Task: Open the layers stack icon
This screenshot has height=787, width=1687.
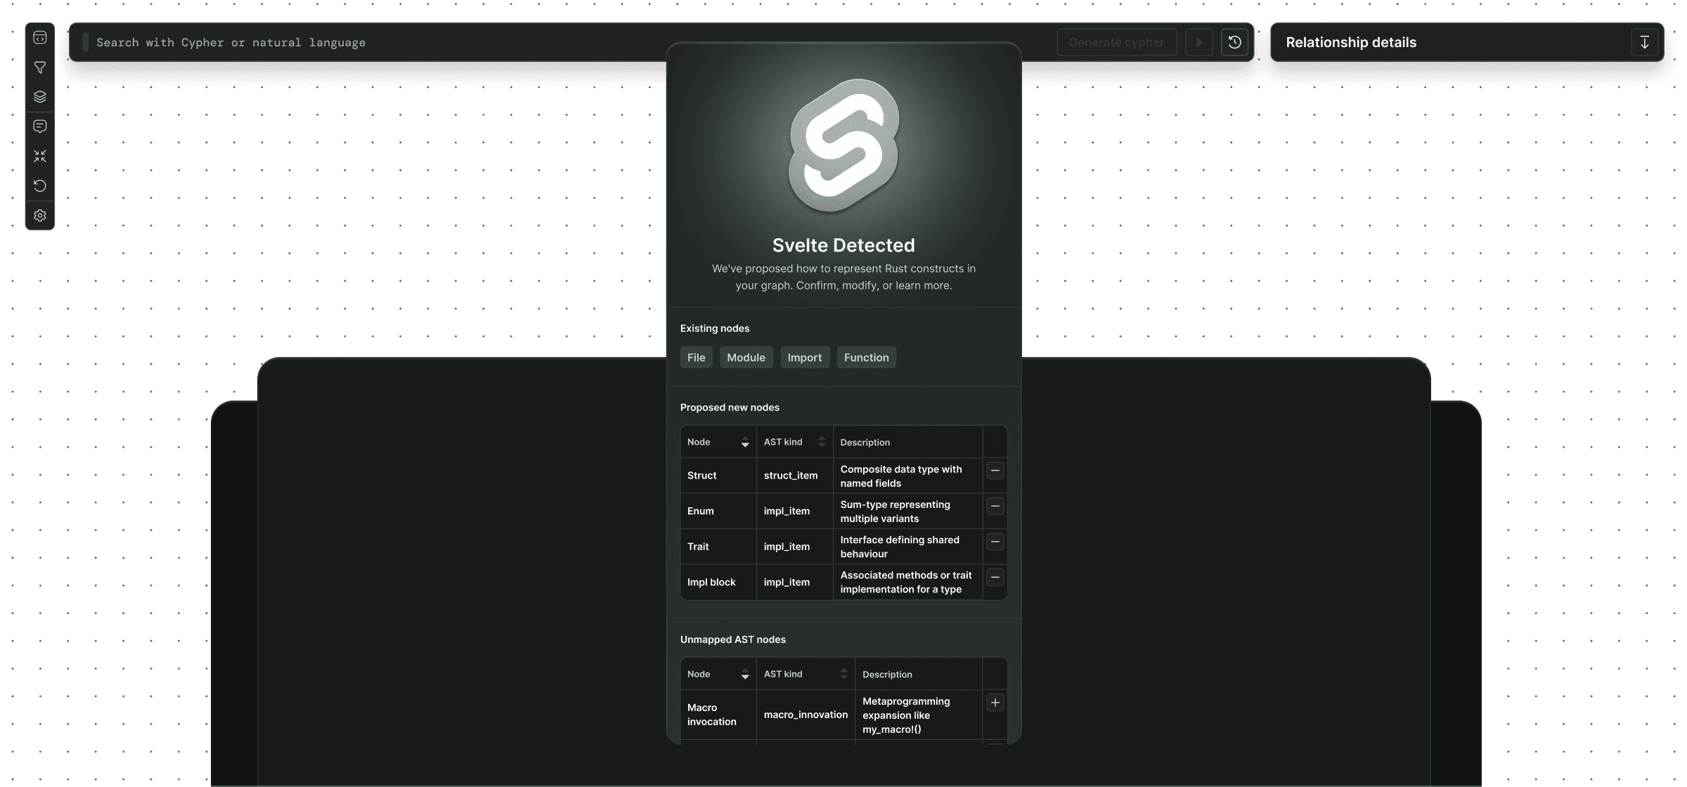Action: [x=40, y=97]
